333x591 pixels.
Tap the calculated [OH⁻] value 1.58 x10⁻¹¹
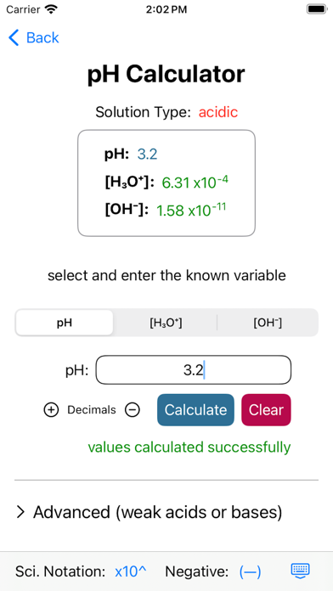tap(191, 210)
